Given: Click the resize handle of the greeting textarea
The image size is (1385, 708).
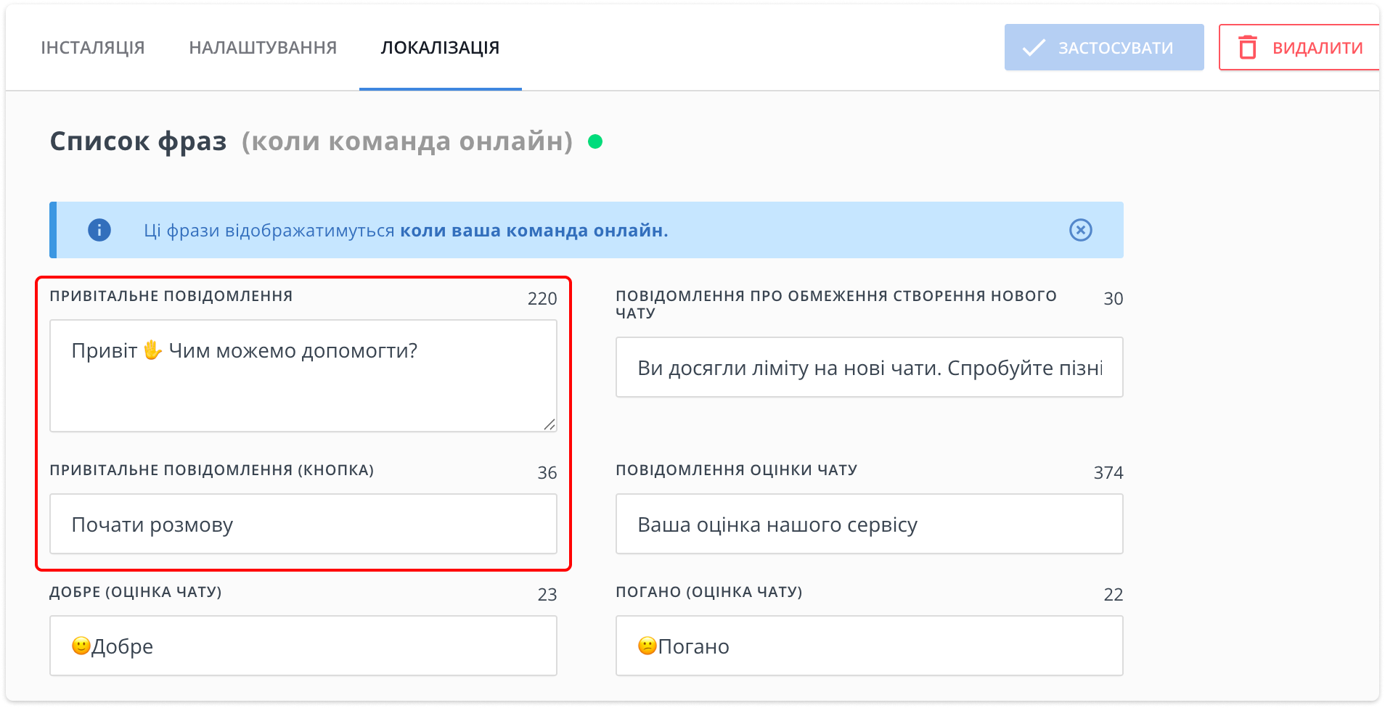Looking at the screenshot, I should pyautogui.click(x=550, y=425).
